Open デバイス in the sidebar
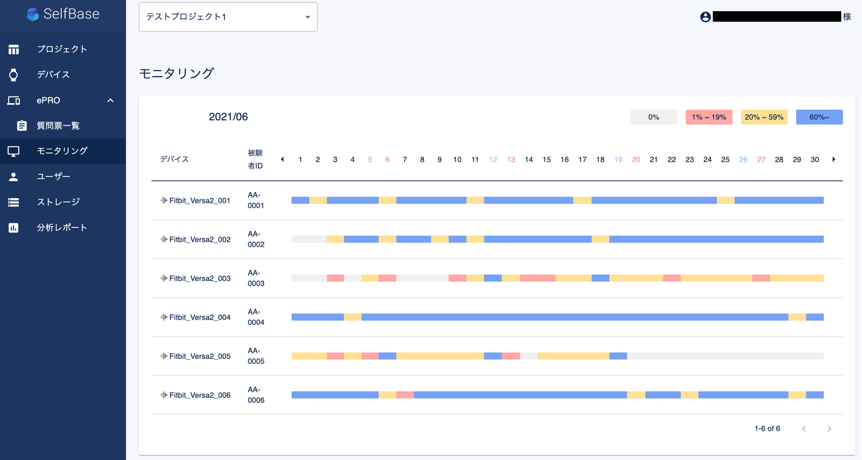The image size is (862, 460). [63, 75]
